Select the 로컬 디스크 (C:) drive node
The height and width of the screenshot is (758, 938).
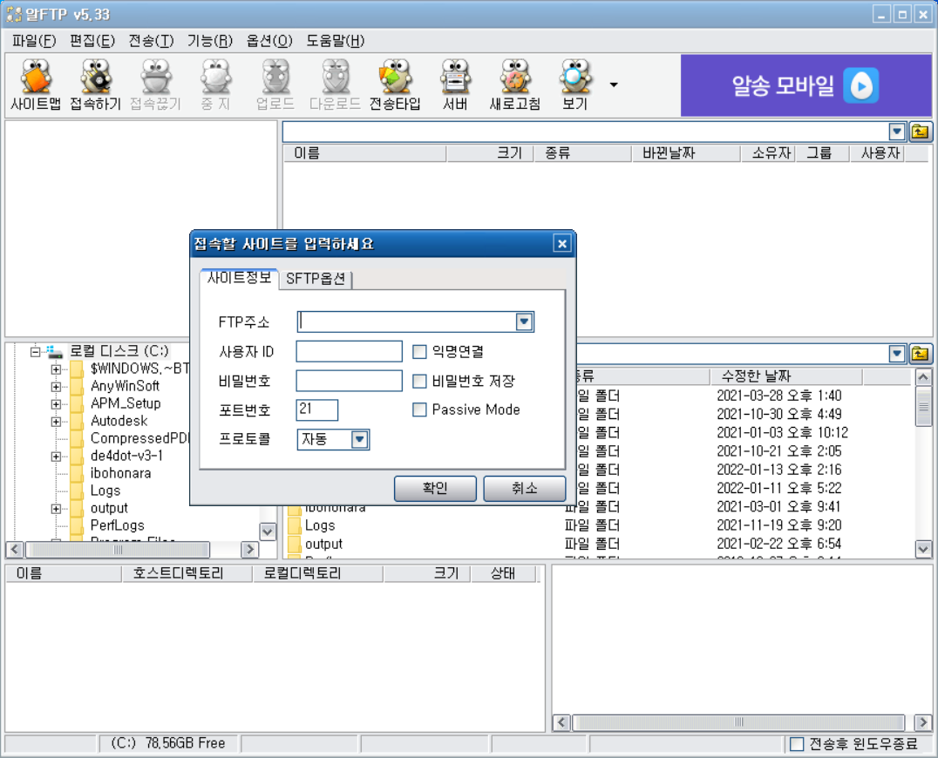click(x=119, y=351)
